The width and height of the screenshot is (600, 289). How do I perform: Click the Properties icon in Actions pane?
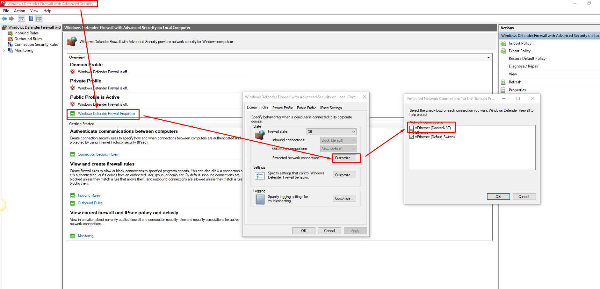tap(503, 90)
